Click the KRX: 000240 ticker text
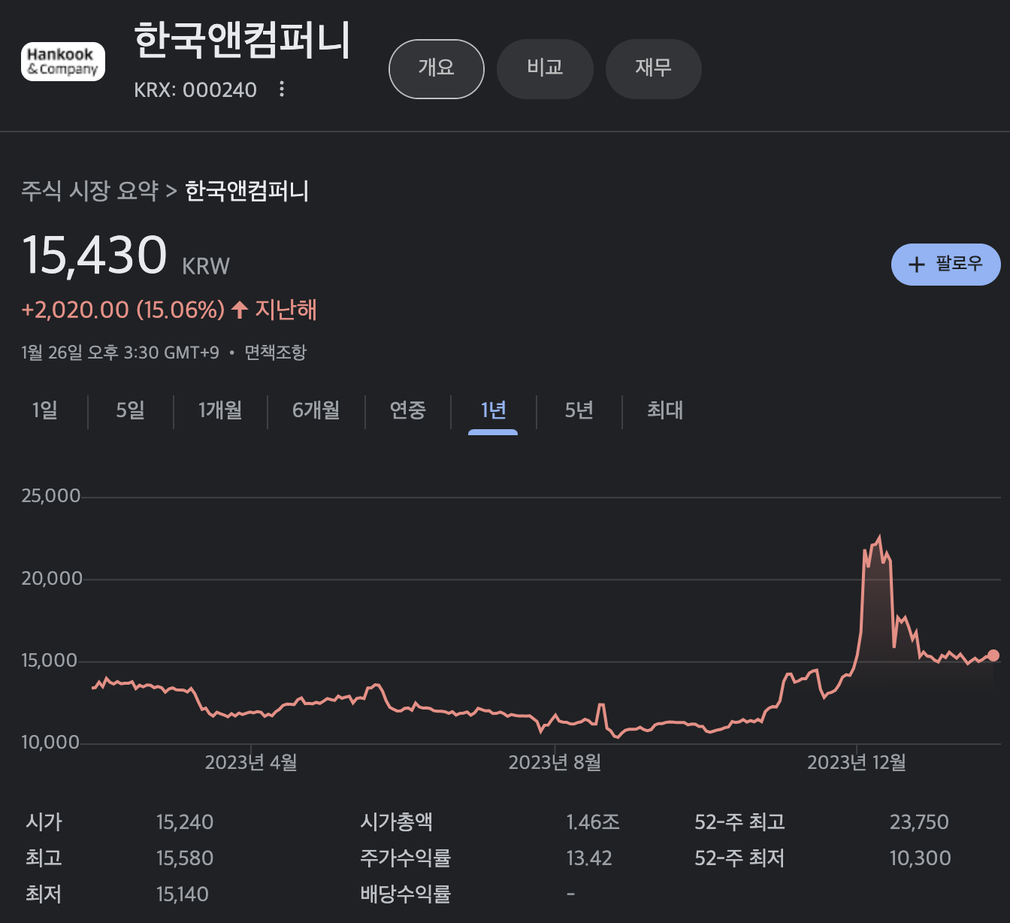Screen dimensions: 1010x923 pos(195,90)
